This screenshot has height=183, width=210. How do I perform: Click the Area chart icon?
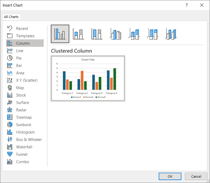10,73
